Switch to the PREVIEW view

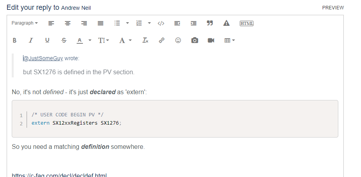point(333,8)
